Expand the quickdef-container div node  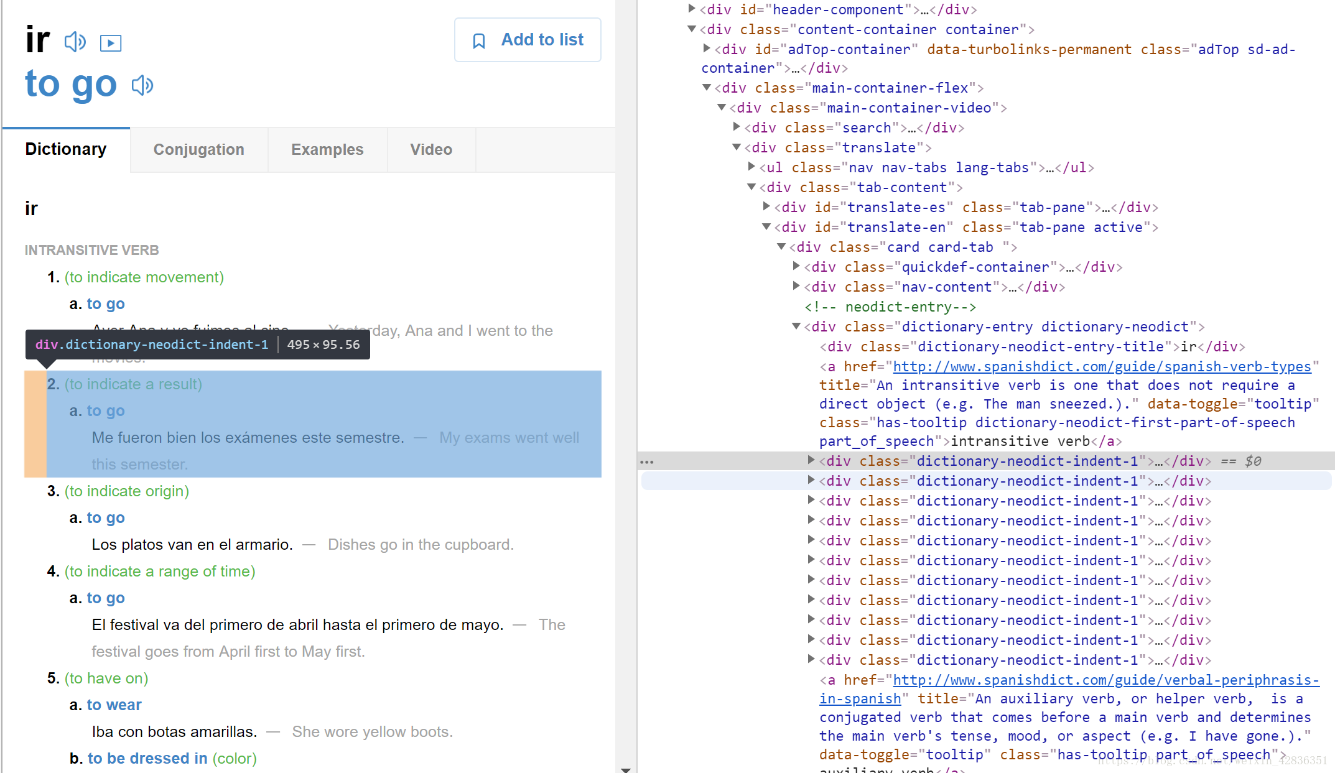pos(796,266)
